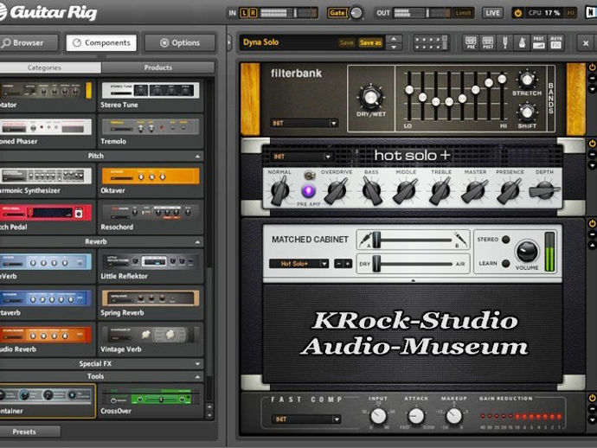Viewport: 597px width, 448px height.
Task: Expand filterbank module with down arrow
Action: pos(592,89)
